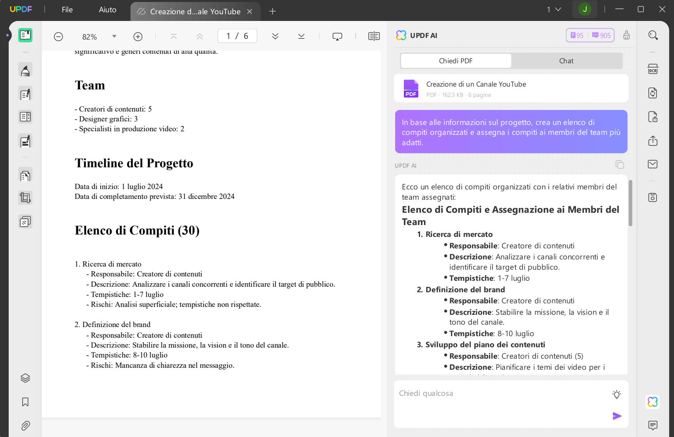Open the search magnifier tool
The height and width of the screenshot is (437, 674).
pos(653,35)
